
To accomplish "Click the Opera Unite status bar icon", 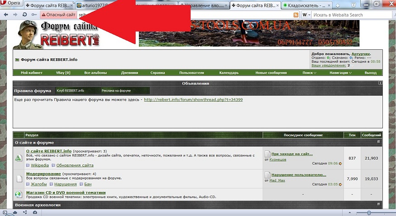I will tap(25, 212).
